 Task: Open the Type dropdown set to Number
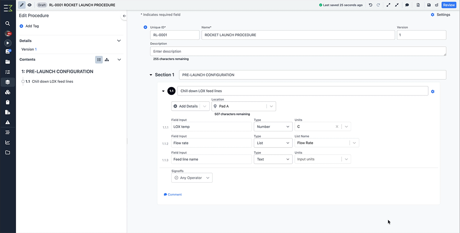pos(273,126)
